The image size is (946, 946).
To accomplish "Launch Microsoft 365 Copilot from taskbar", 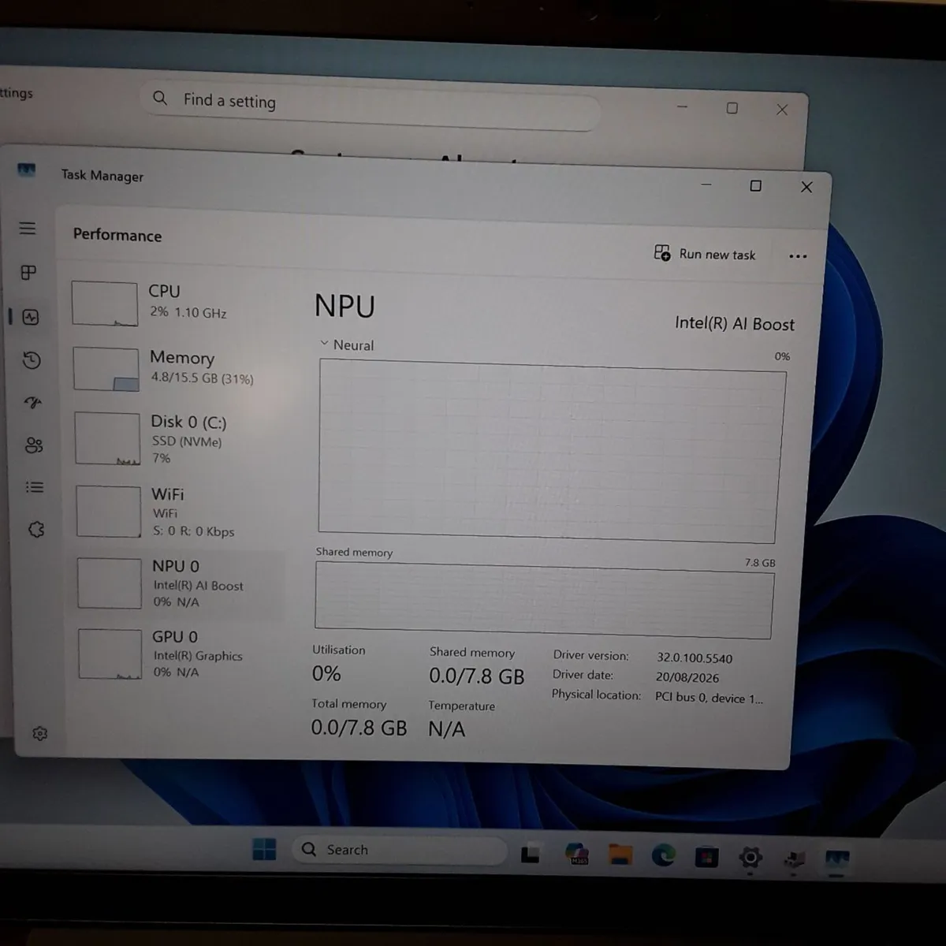I will click(x=577, y=854).
